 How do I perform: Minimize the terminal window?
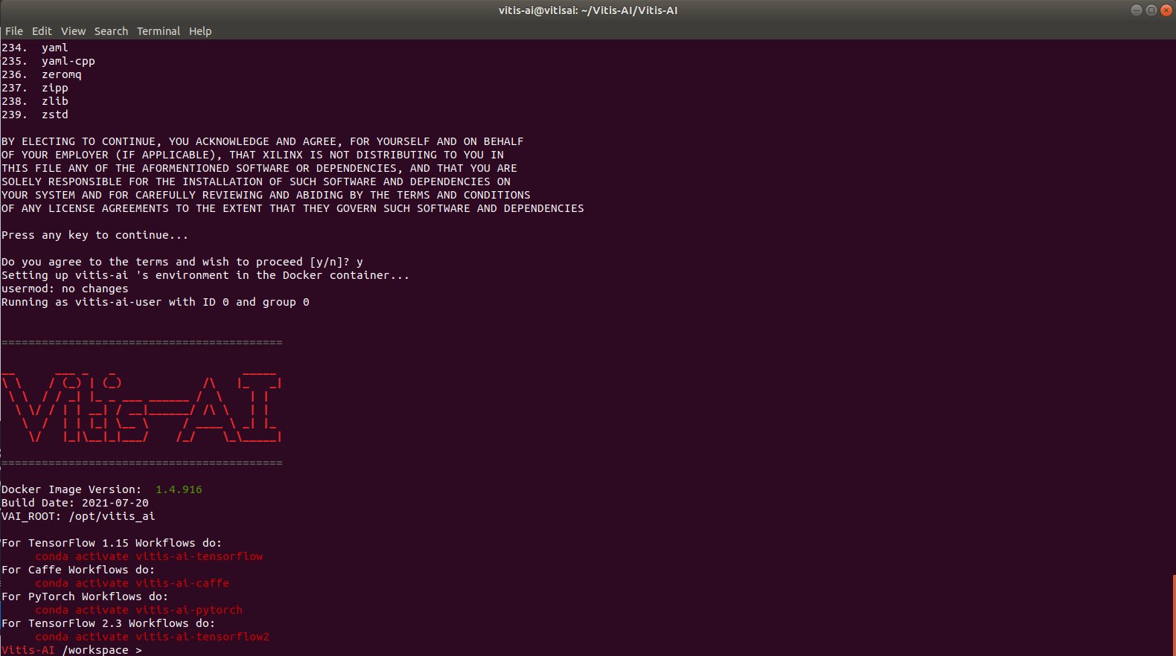point(1137,10)
